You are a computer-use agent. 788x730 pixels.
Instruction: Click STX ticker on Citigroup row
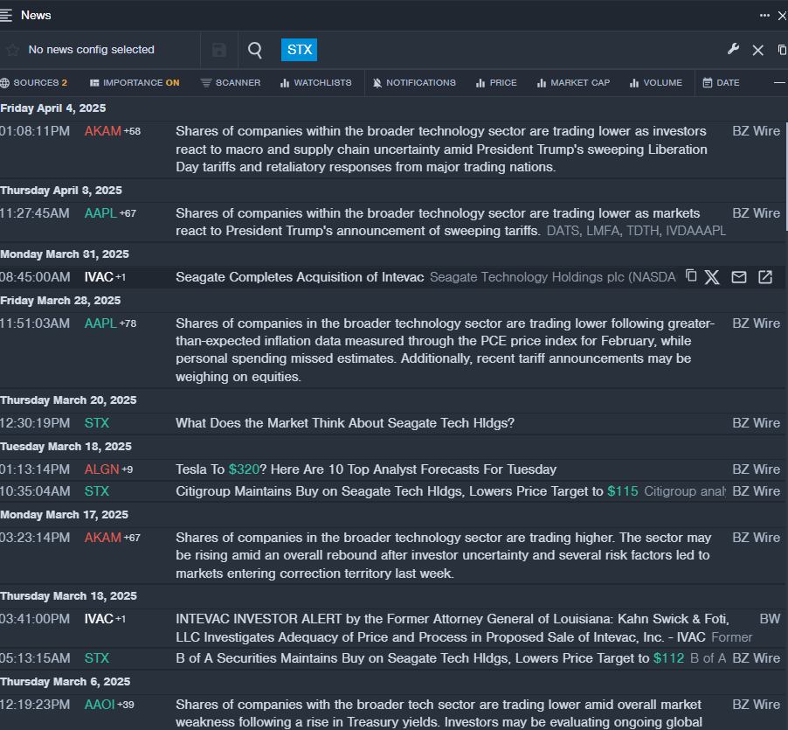tap(96, 491)
